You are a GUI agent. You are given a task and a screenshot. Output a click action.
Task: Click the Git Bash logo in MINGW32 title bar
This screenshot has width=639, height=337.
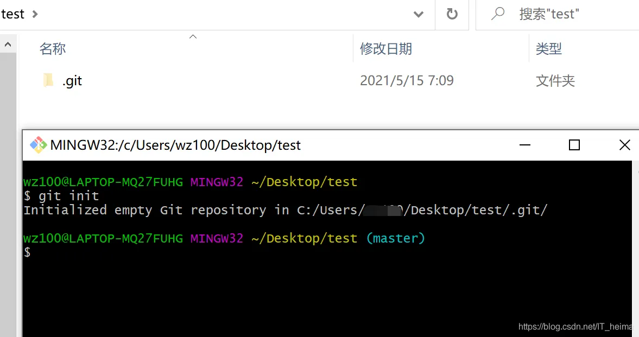click(x=39, y=145)
